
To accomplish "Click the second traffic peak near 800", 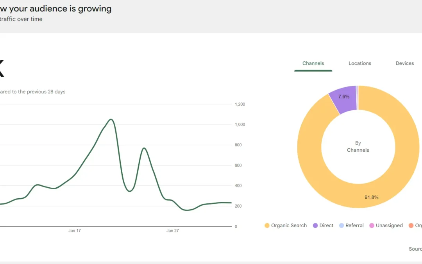I will (144, 148).
